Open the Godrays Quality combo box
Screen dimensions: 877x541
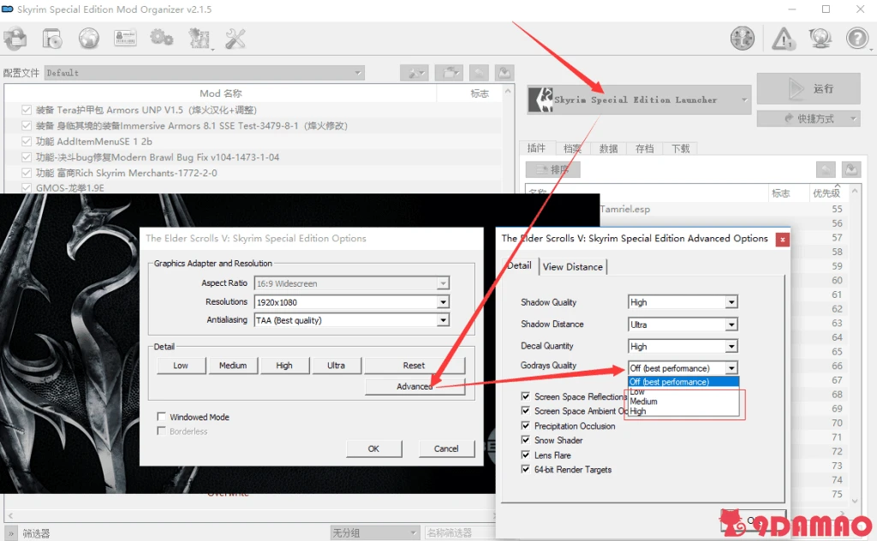click(683, 368)
